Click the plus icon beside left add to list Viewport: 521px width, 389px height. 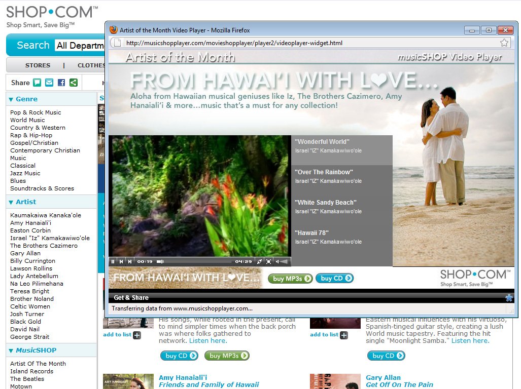coord(137,335)
